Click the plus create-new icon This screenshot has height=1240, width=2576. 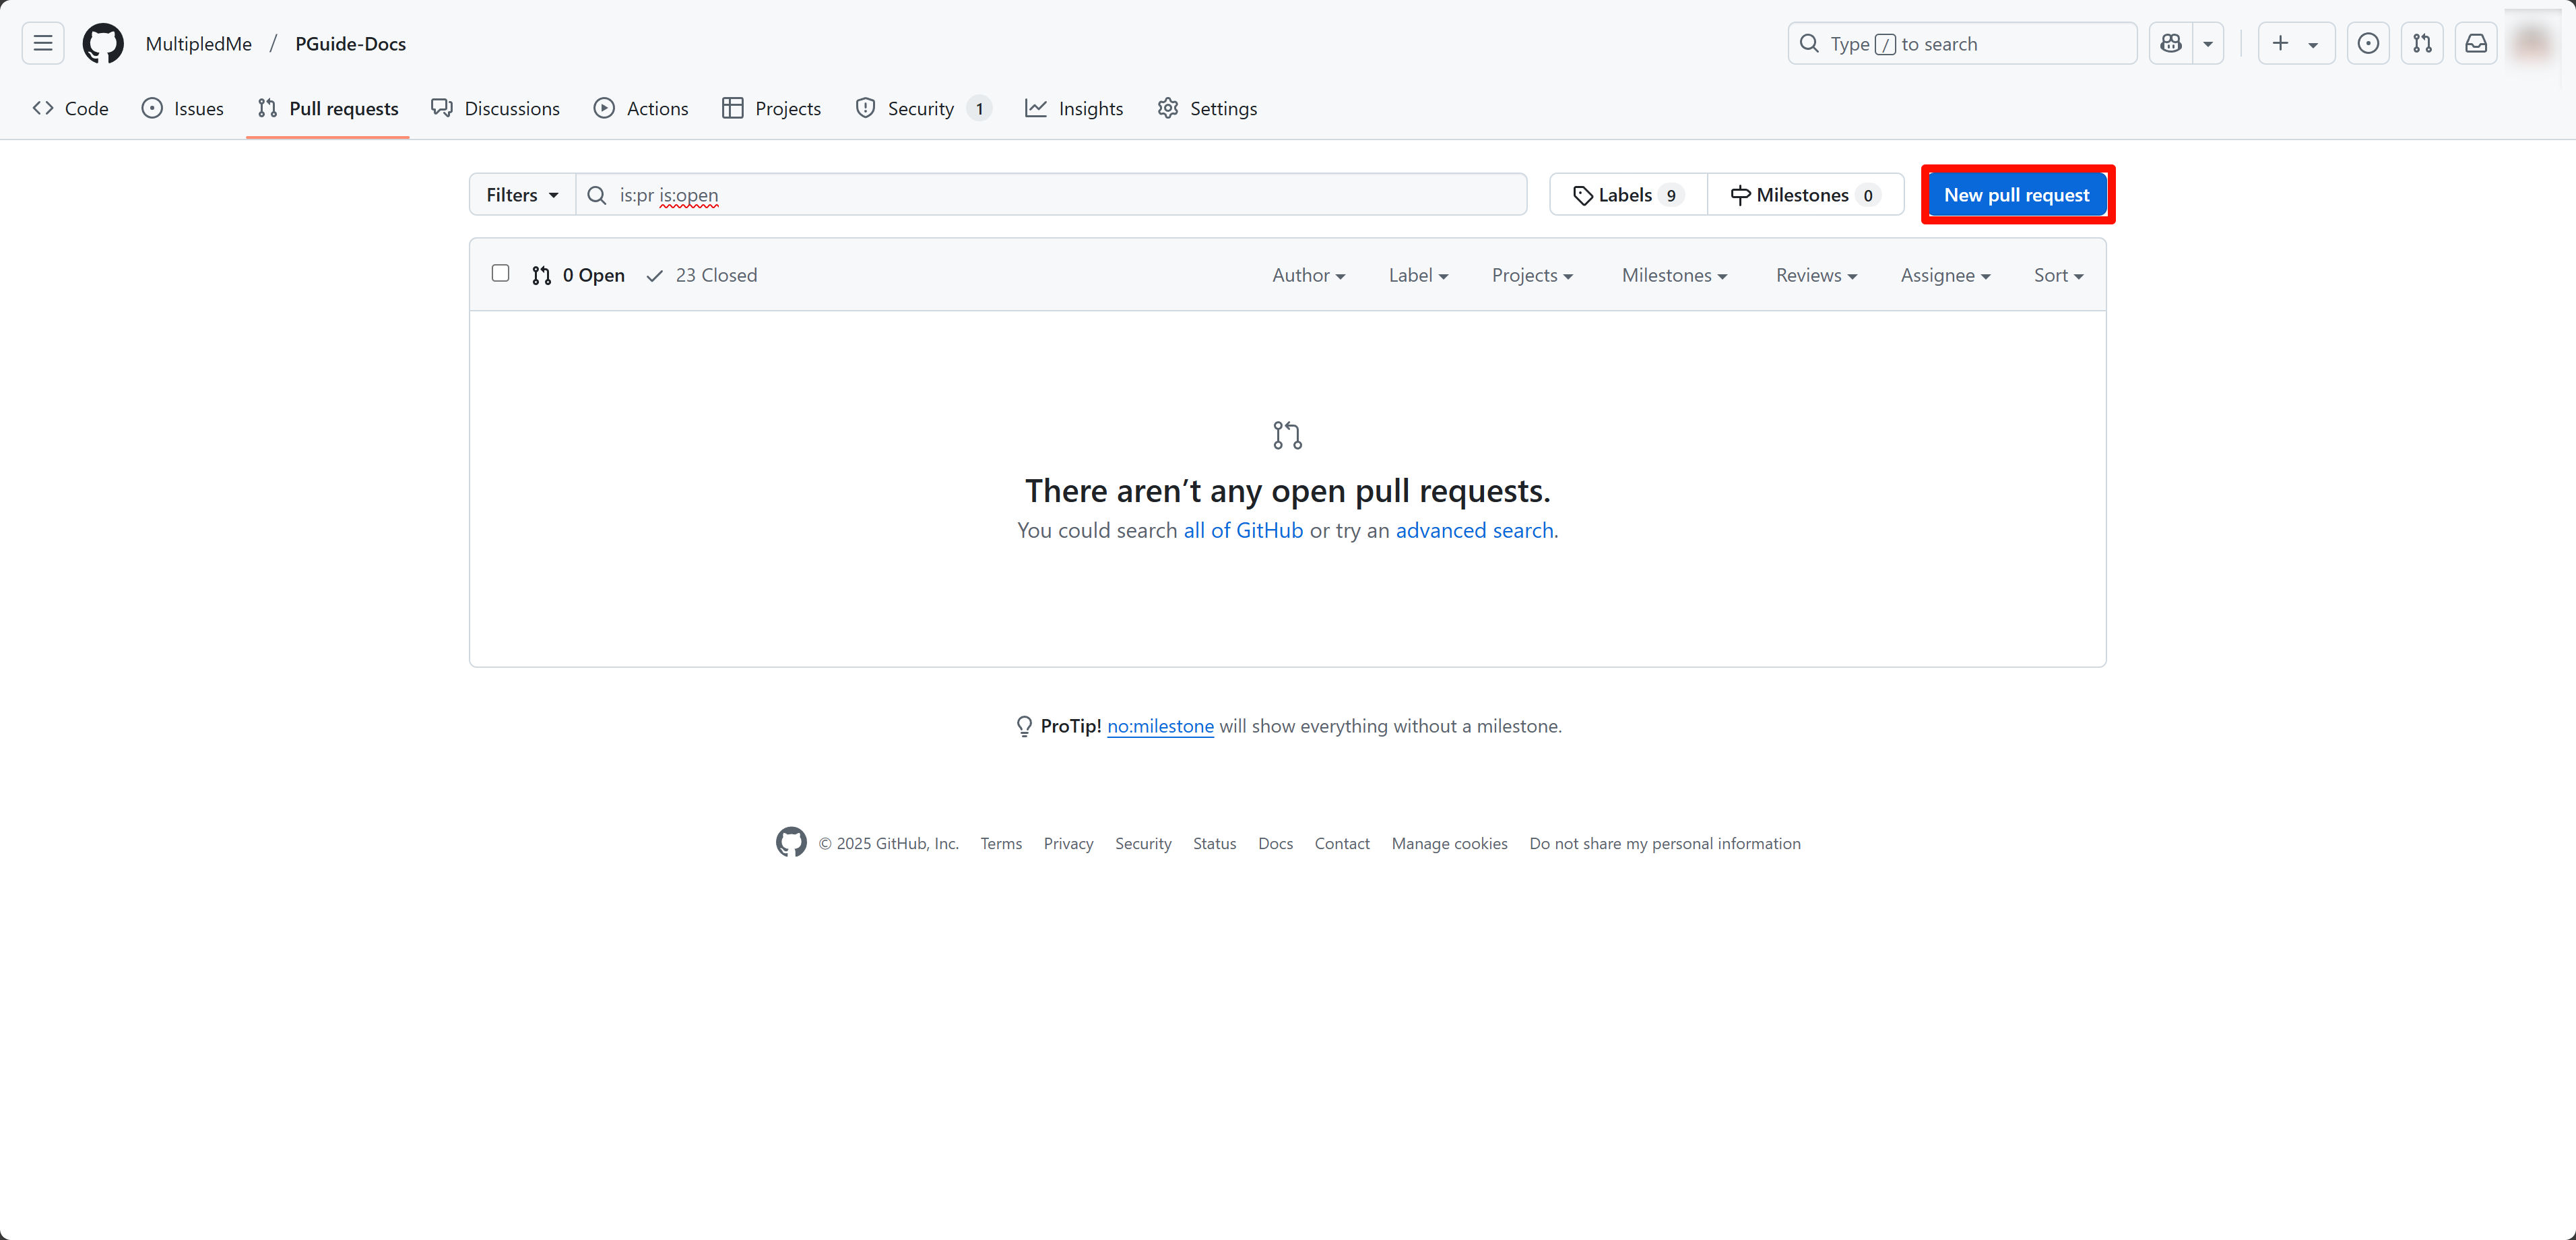(x=2281, y=43)
